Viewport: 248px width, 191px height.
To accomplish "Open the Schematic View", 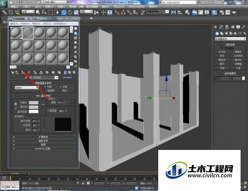I will click(207, 12).
